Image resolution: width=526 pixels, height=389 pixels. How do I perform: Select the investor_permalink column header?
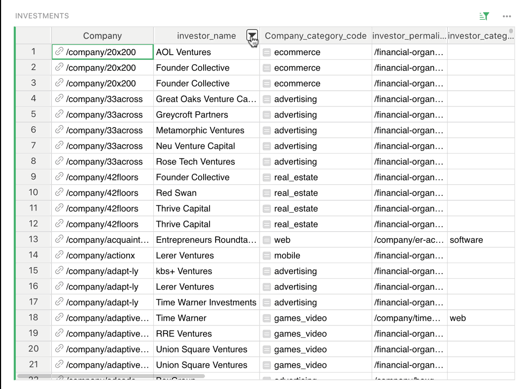tap(409, 36)
